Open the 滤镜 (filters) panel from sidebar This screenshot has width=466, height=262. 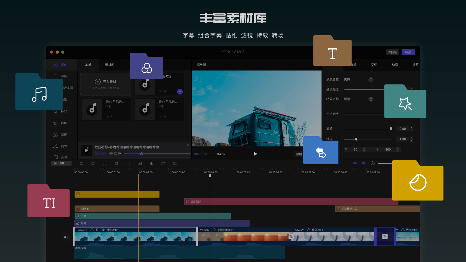pos(62,134)
